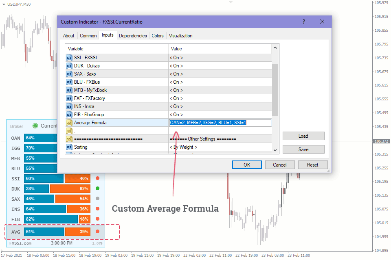This screenshot has height=260, width=391.
Task: Click the DUK 62% orange ratio bar
Action: click(70, 188)
